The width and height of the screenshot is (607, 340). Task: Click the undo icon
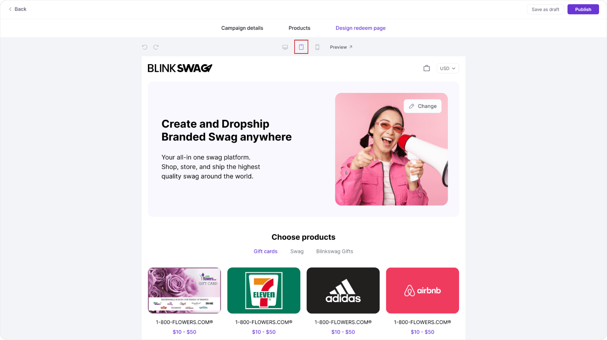coord(145,47)
